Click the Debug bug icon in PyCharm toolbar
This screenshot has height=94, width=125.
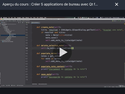(x=120, y=21)
